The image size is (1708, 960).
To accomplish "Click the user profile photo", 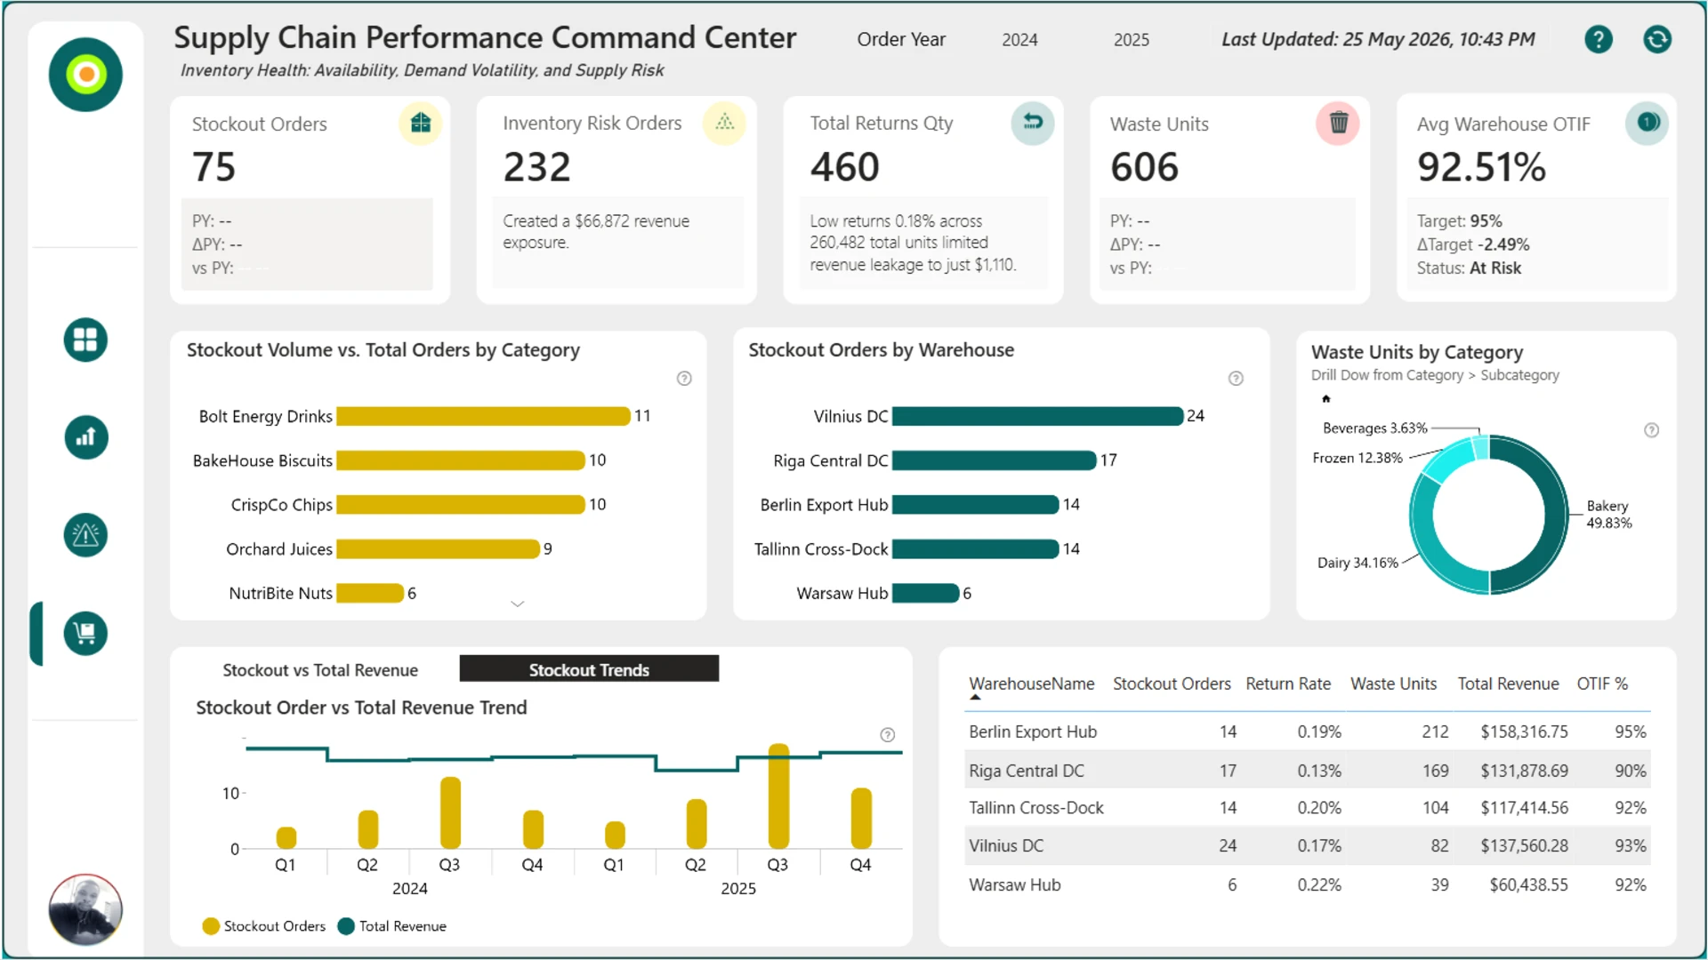I will (x=85, y=909).
